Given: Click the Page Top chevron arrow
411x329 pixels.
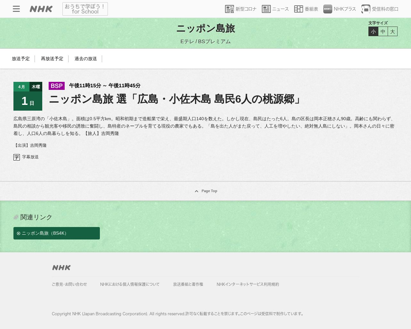Looking at the screenshot, I should pyautogui.click(x=197, y=191).
